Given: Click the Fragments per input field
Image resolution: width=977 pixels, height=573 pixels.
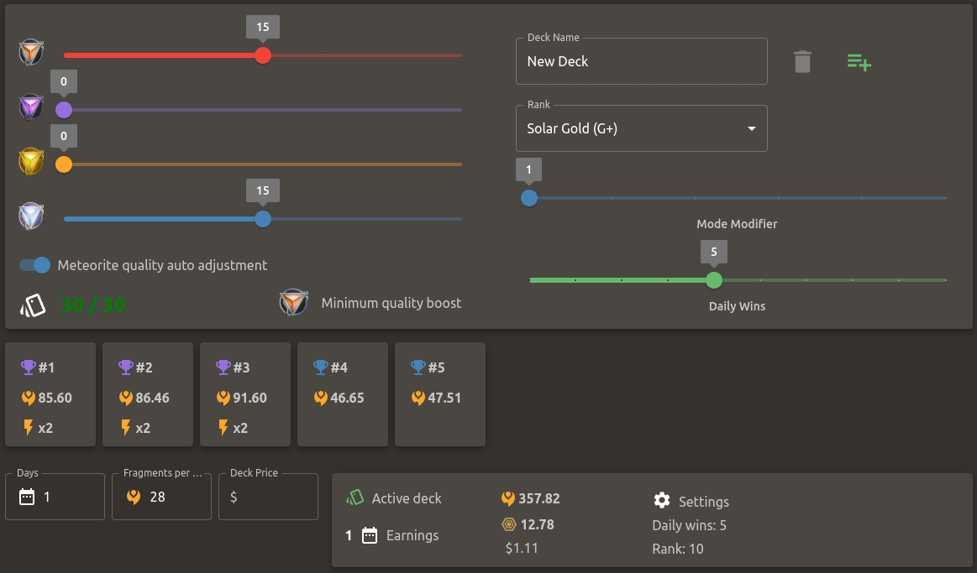Looking at the screenshot, I should point(161,497).
